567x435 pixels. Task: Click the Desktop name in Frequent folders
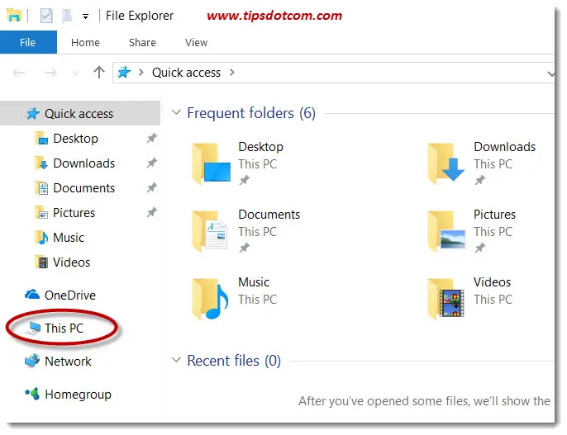click(260, 147)
